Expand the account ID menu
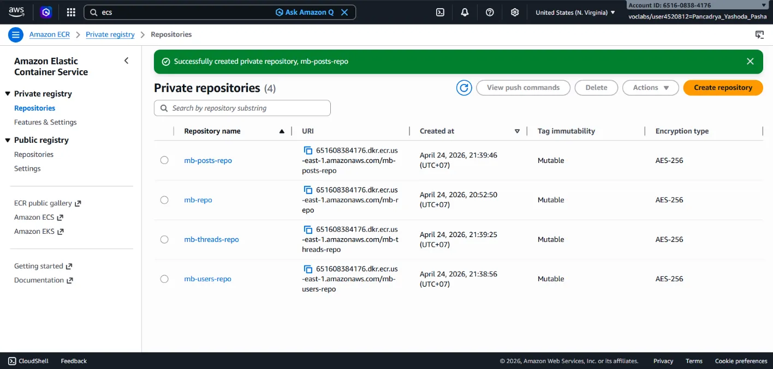This screenshot has height=369, width=773. pos(698,5)
